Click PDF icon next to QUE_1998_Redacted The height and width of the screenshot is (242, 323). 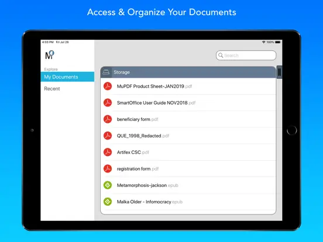(x=108, y=136)
